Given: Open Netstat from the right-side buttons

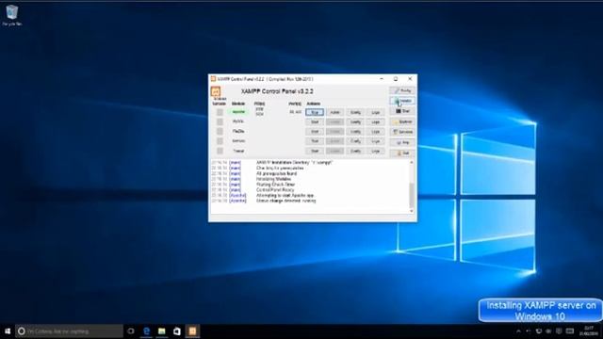Looking at the screenshot, I should click(x=402, y=101).
